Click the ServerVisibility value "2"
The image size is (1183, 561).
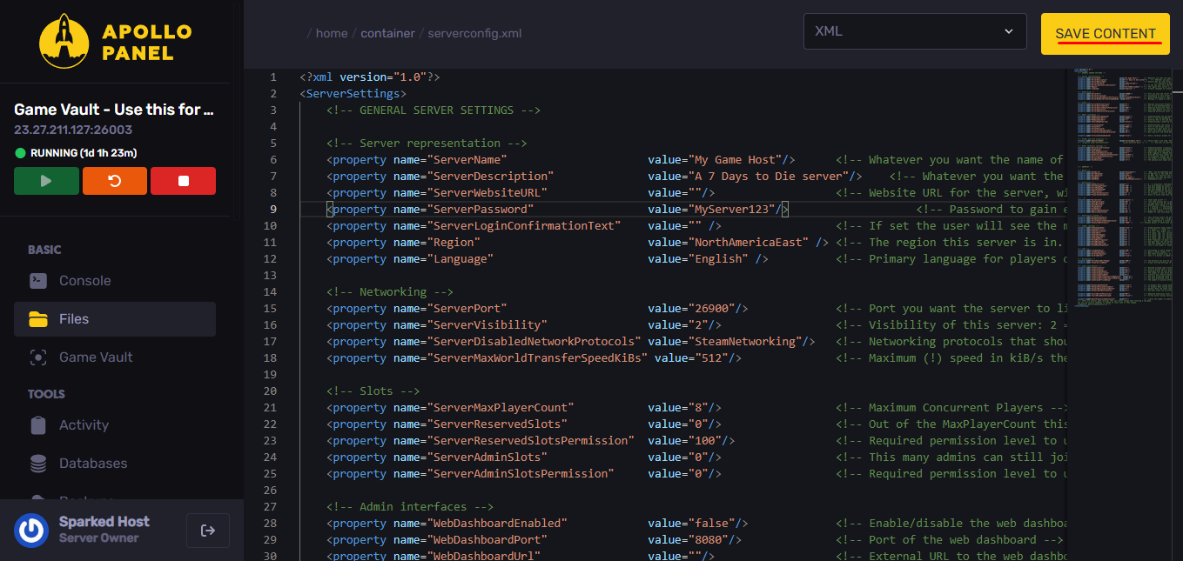698,325
